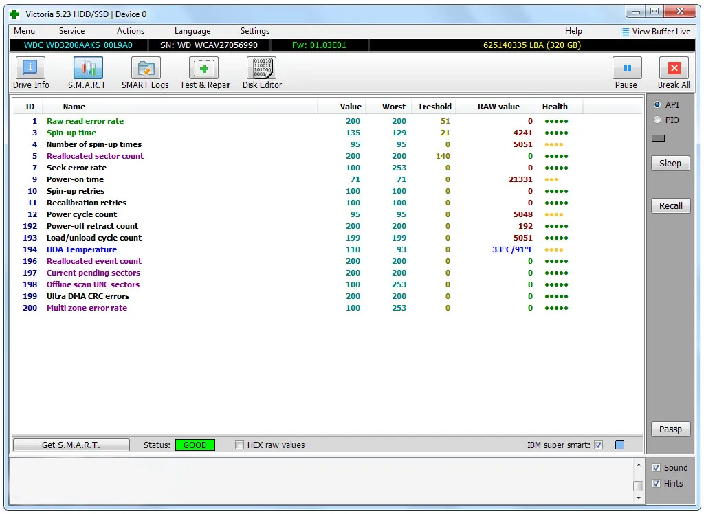Toggle the IBM super smart checkbox
This screenshot has height=514, width=704.
click(x=598, y=445)
